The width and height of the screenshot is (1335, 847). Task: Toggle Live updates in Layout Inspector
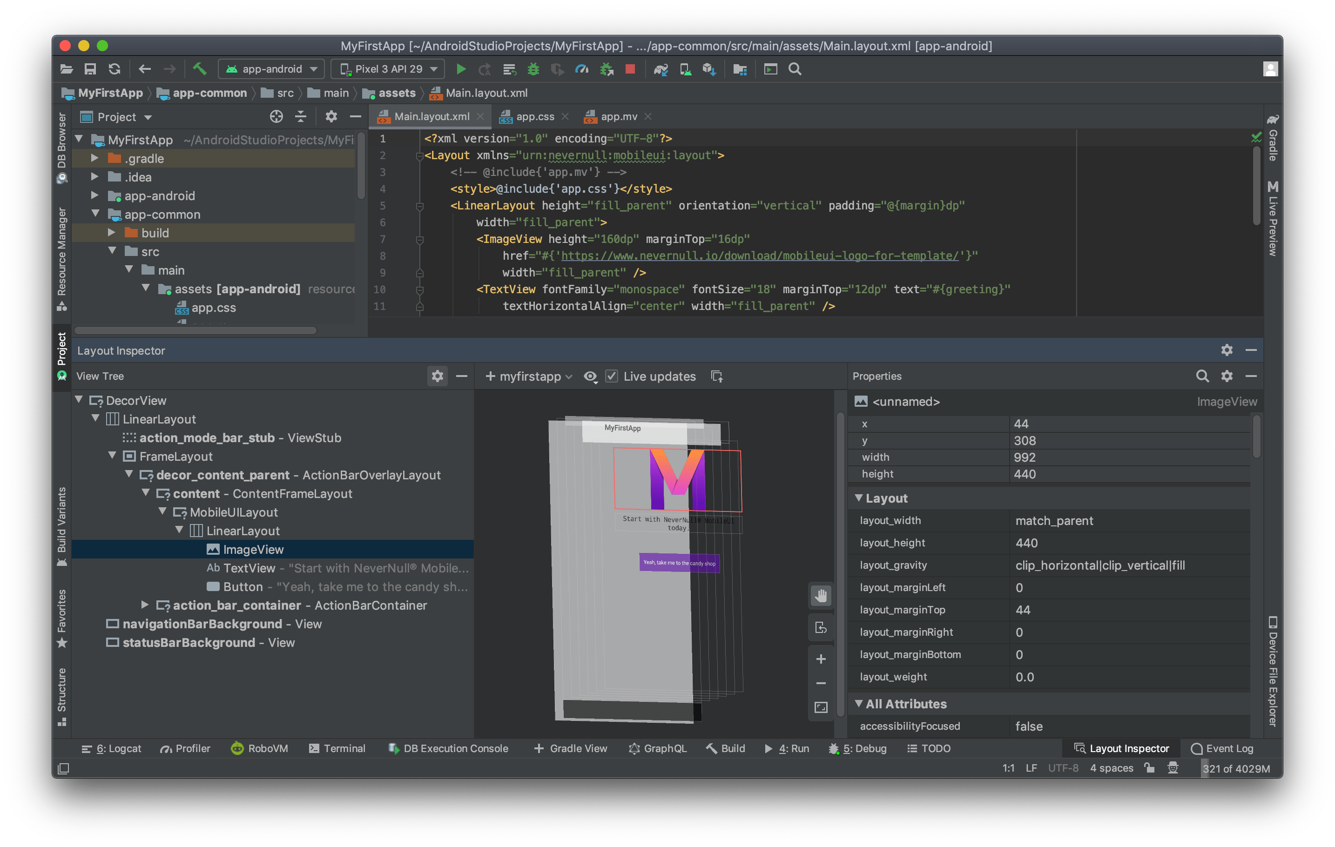(x=612, y=376)
